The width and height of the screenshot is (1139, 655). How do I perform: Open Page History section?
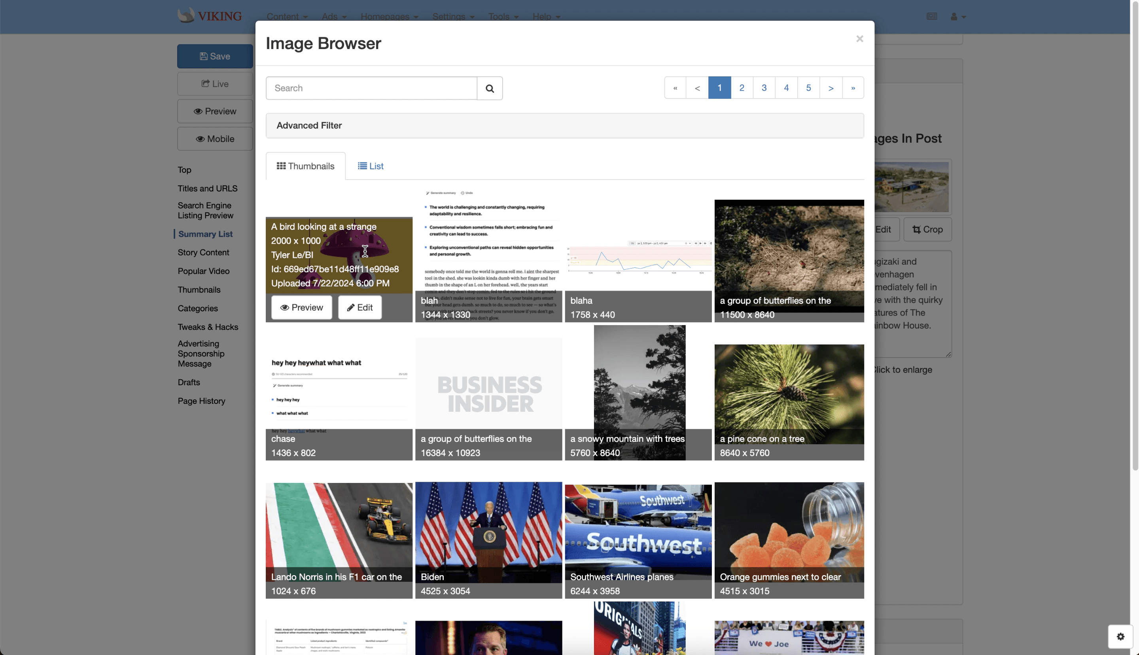point(201,401)
